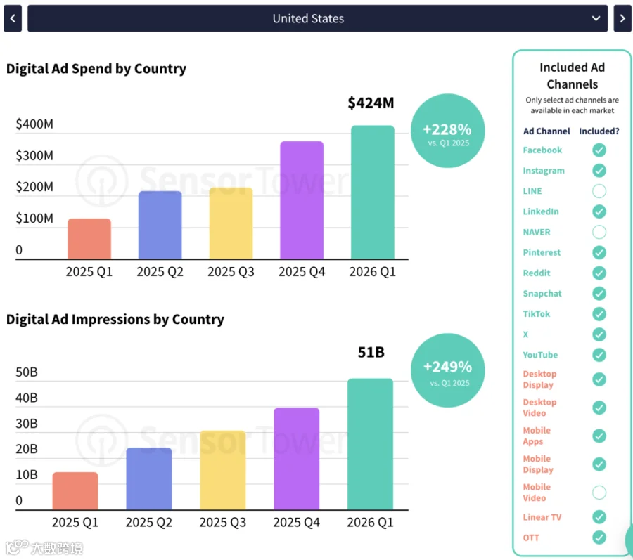Click the YouTube included checkmark

click(599, 356)
